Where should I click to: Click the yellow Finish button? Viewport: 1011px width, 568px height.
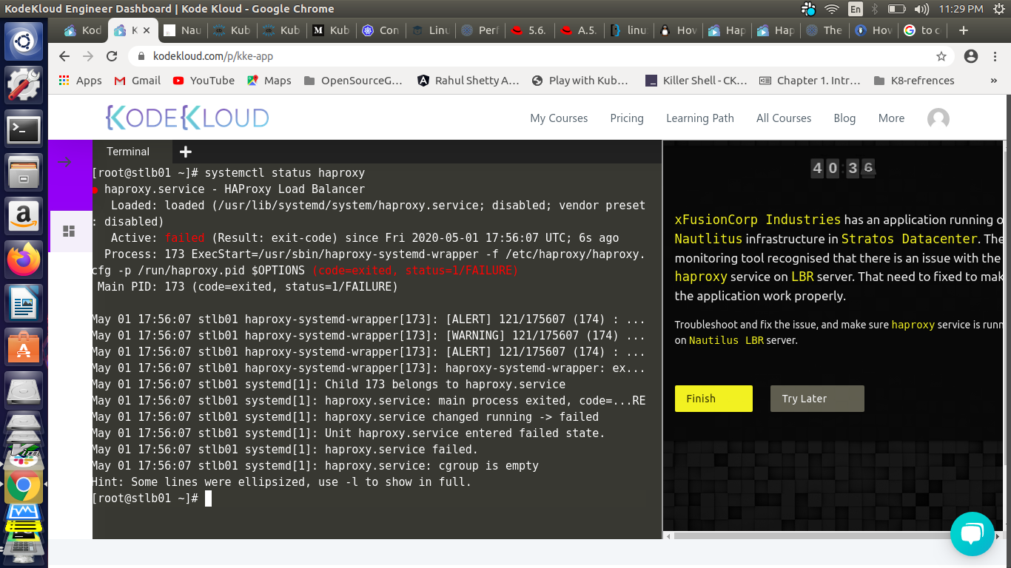click(x=713, y=399)
